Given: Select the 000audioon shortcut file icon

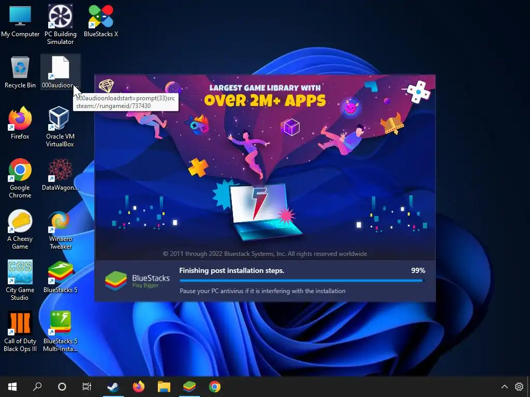Looking at the screenshot, I should [x=60, y=72].
